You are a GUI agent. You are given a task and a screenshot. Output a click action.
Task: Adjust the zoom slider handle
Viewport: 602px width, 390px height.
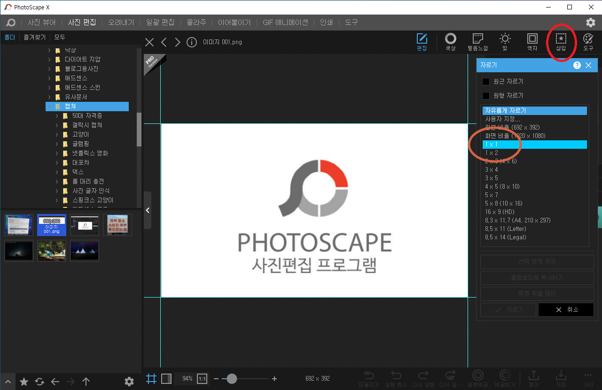(232, 379)
